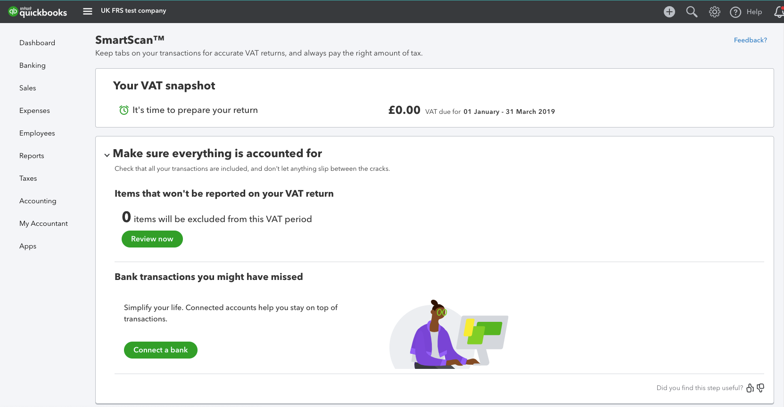784x407 pixels.
Task: Open the Taxes menu item
Action: [x=28, y=178]
